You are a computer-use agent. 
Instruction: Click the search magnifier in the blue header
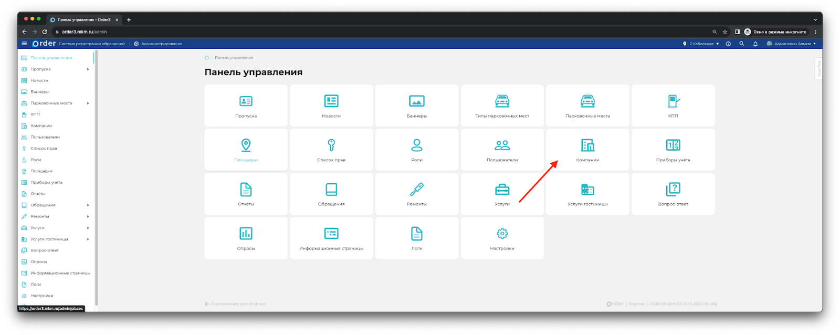[x=741, y=44]
